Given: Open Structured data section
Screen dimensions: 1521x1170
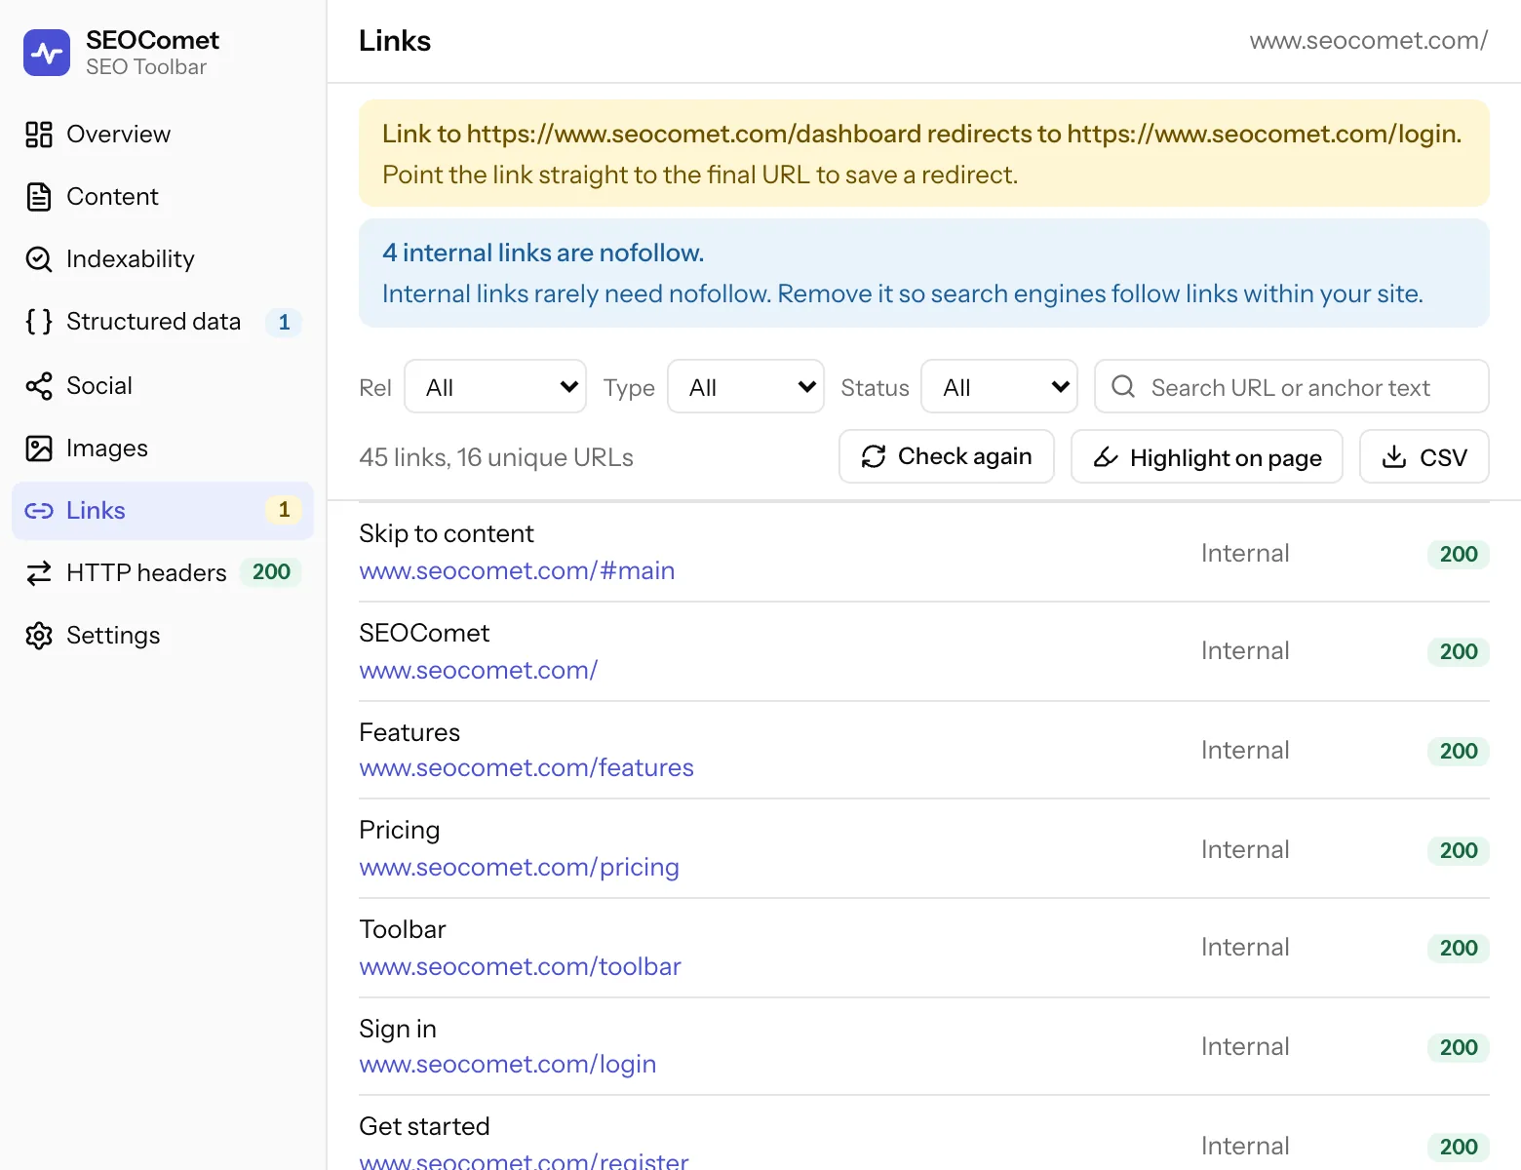Looking at the screenshot, I should [x=163, y=322].
